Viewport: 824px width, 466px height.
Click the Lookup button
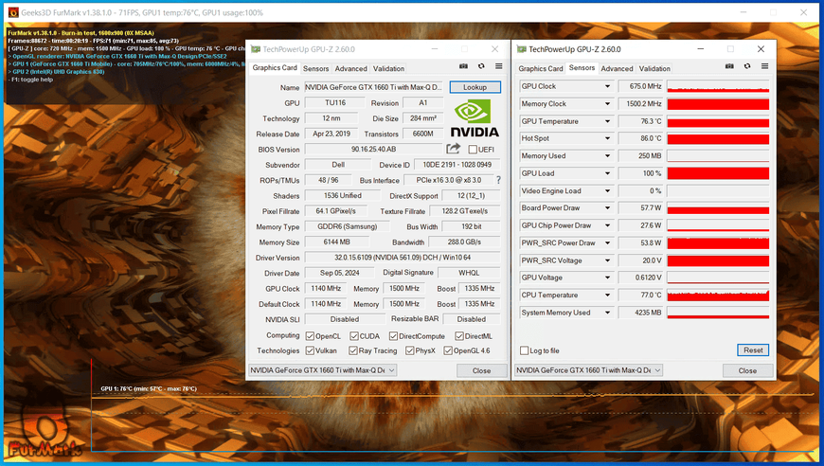coord(475,87)
